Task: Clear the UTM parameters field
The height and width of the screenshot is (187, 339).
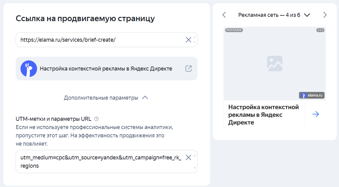Action: coord(188,158)
